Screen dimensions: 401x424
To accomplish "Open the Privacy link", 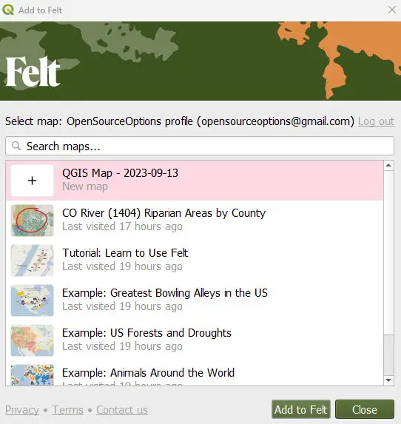I will 22,410.
